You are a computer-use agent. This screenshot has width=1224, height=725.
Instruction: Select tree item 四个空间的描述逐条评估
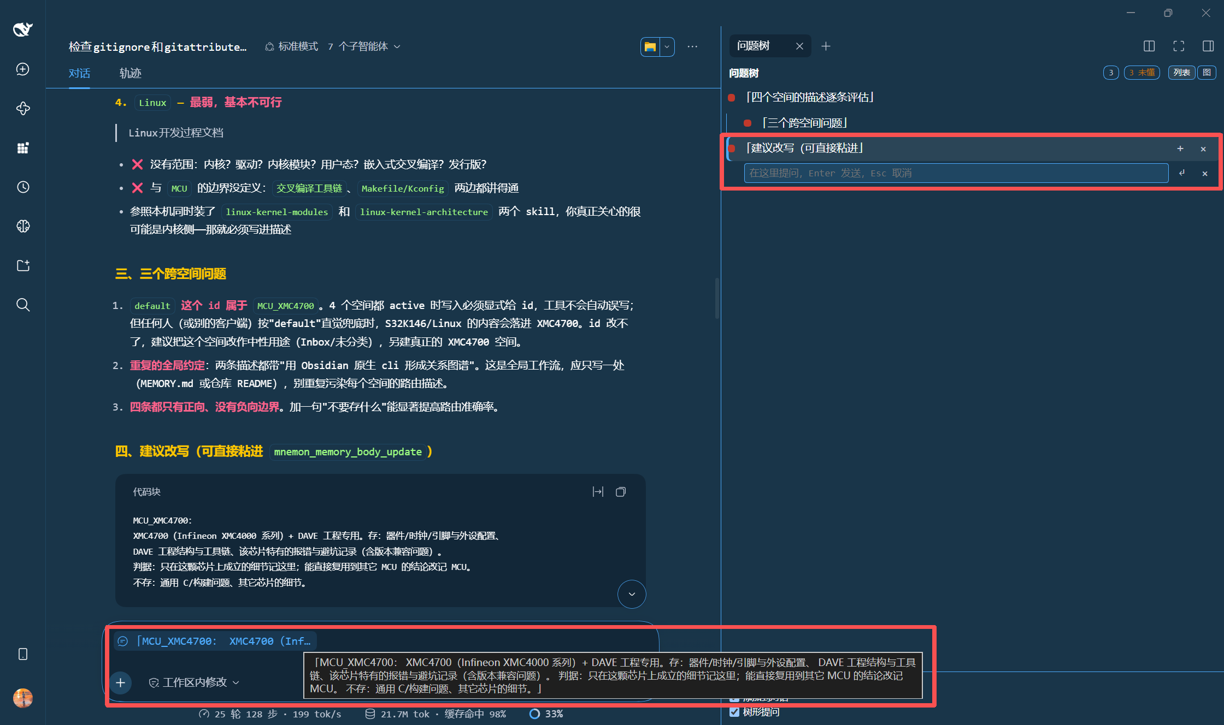811,97
